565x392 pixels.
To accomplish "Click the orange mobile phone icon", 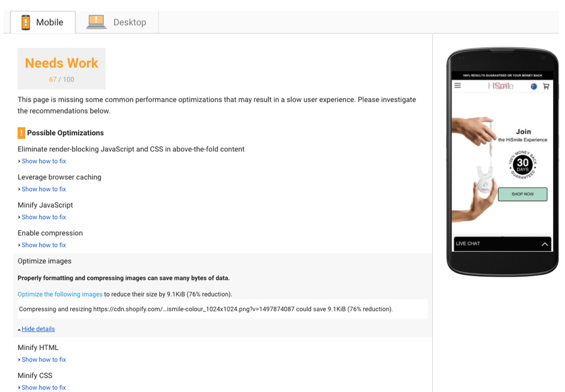I will click(x=26, y=22).
